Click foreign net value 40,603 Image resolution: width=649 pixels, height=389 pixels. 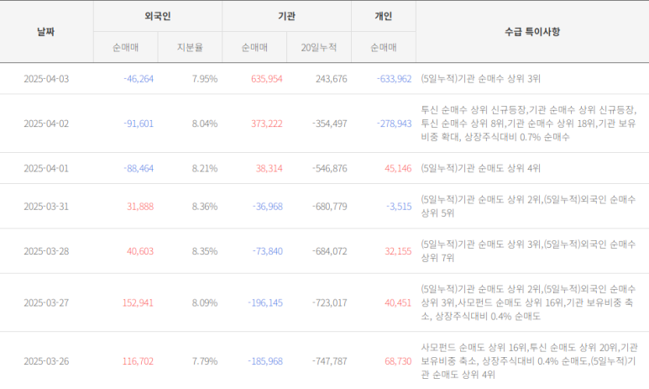point(140,251)
